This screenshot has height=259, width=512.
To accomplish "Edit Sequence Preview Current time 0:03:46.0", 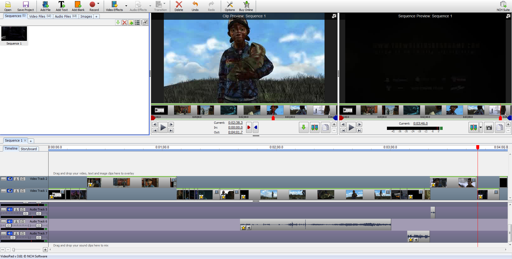I will coord(421,123).
